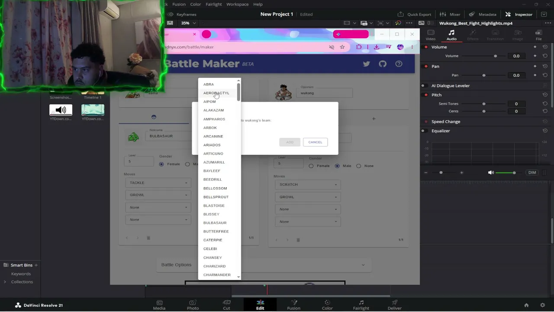This screenshot has height=312, width=554.
Task: Click the muted site sound icon in address bar
Action: click(332, 47)
